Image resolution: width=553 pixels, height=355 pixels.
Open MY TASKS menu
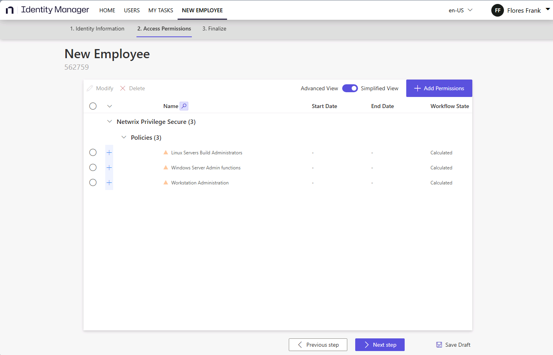point(161,10)
